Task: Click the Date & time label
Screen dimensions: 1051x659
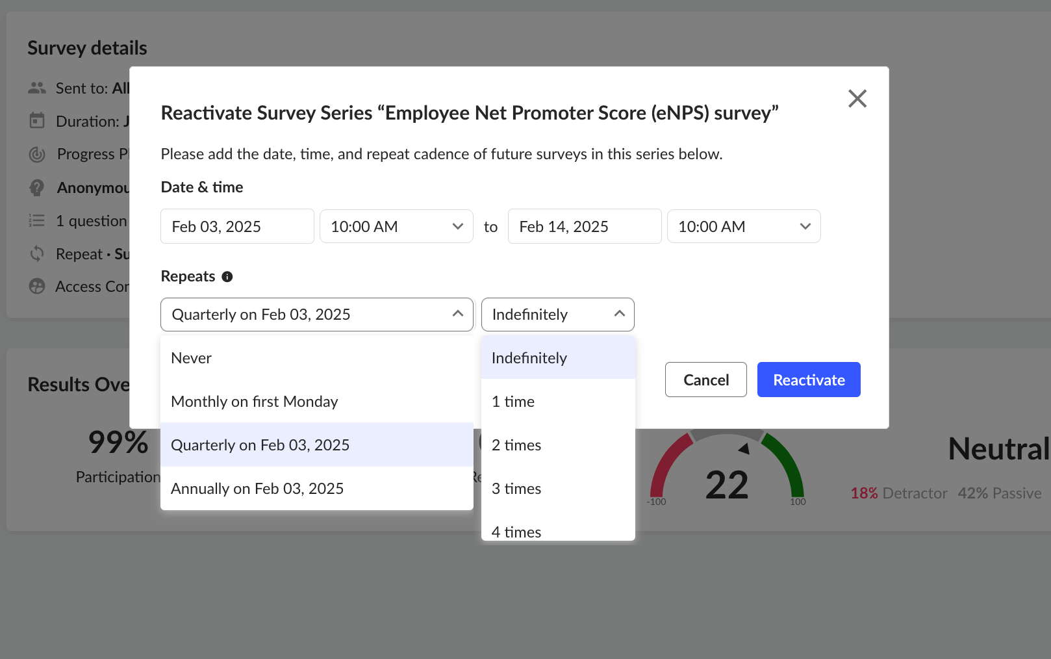Action: click(x=202, y=187)
